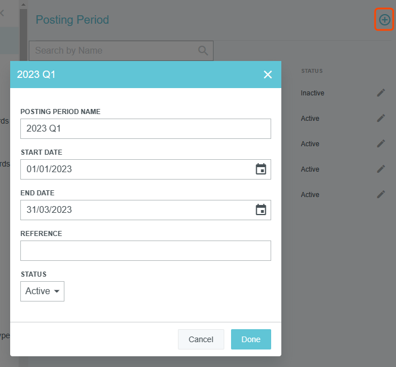The height and width of the screenshot is (367, 396).
Task: Click the Posting Period Name field
Action: click(x=145, y=129)
